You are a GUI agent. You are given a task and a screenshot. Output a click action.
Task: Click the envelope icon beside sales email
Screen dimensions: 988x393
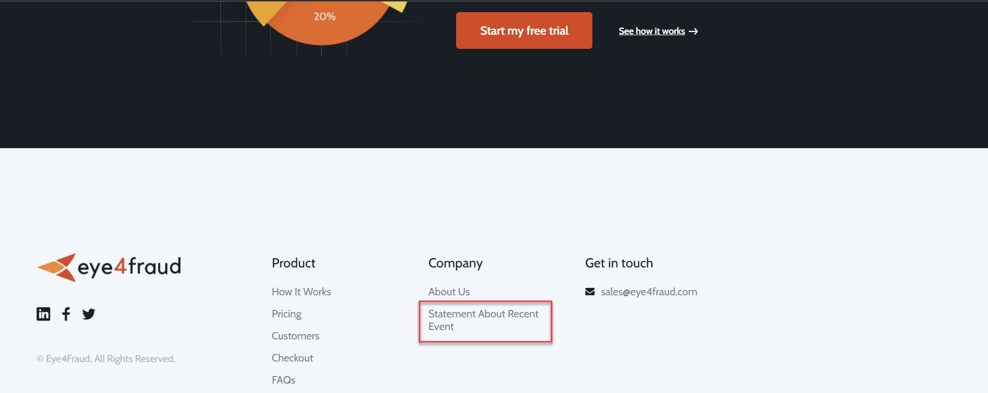pos(590,292)
